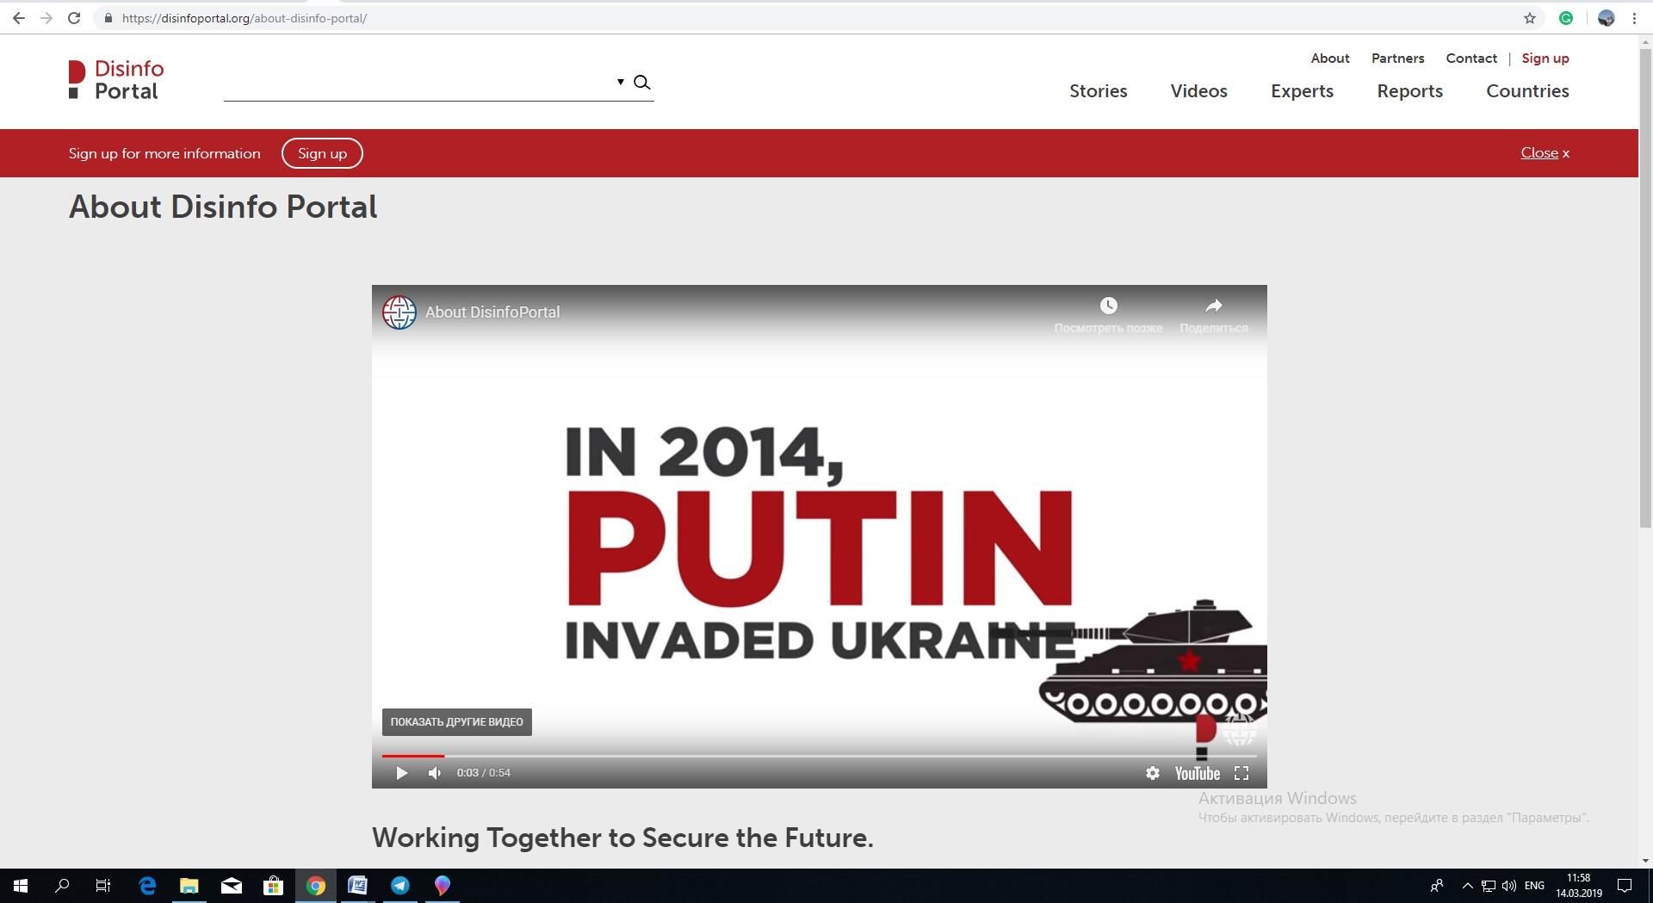Click the Watch Later clock icon
Image resolution: width=1653 pixels, height=903 pixels.
click(1108, 306)
